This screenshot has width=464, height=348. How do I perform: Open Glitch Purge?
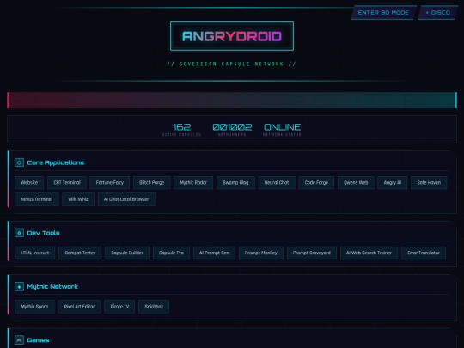pos(151,182)
